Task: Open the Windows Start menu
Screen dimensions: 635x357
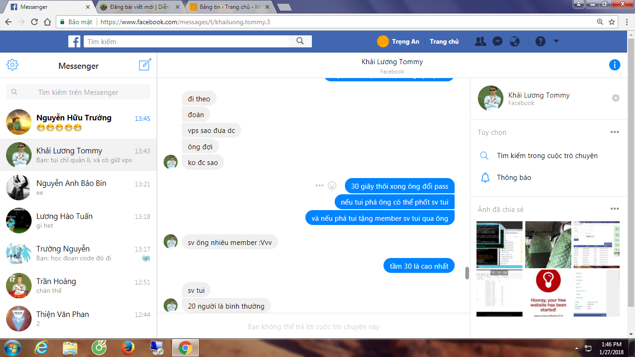Action: (x=12, y=348)
